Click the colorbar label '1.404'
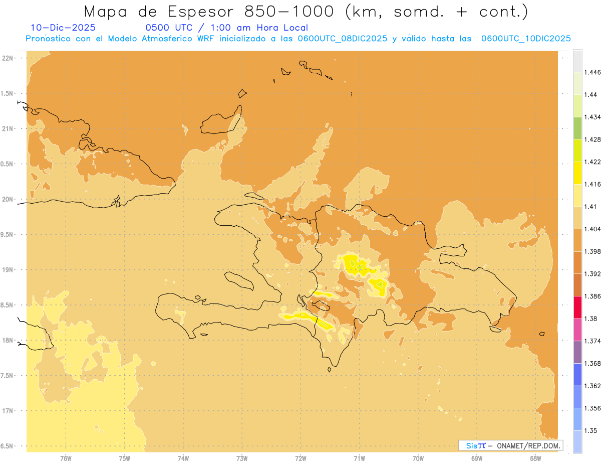 (x=592, y=229)
